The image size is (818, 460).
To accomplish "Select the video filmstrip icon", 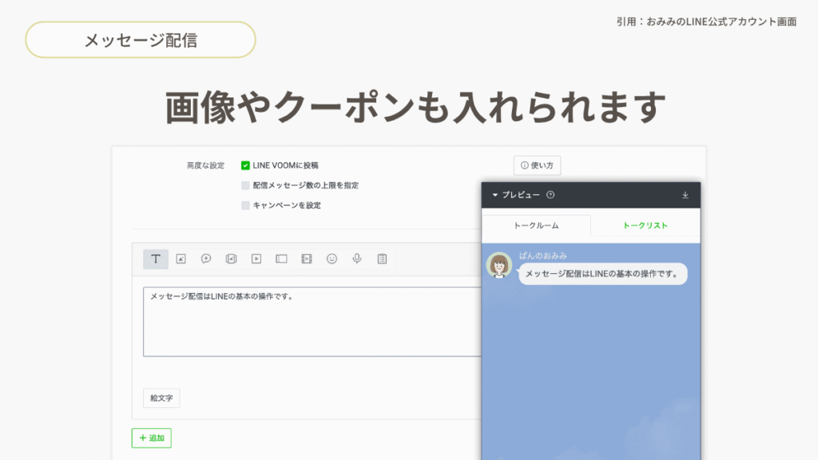I will click(x=307, y=259).
